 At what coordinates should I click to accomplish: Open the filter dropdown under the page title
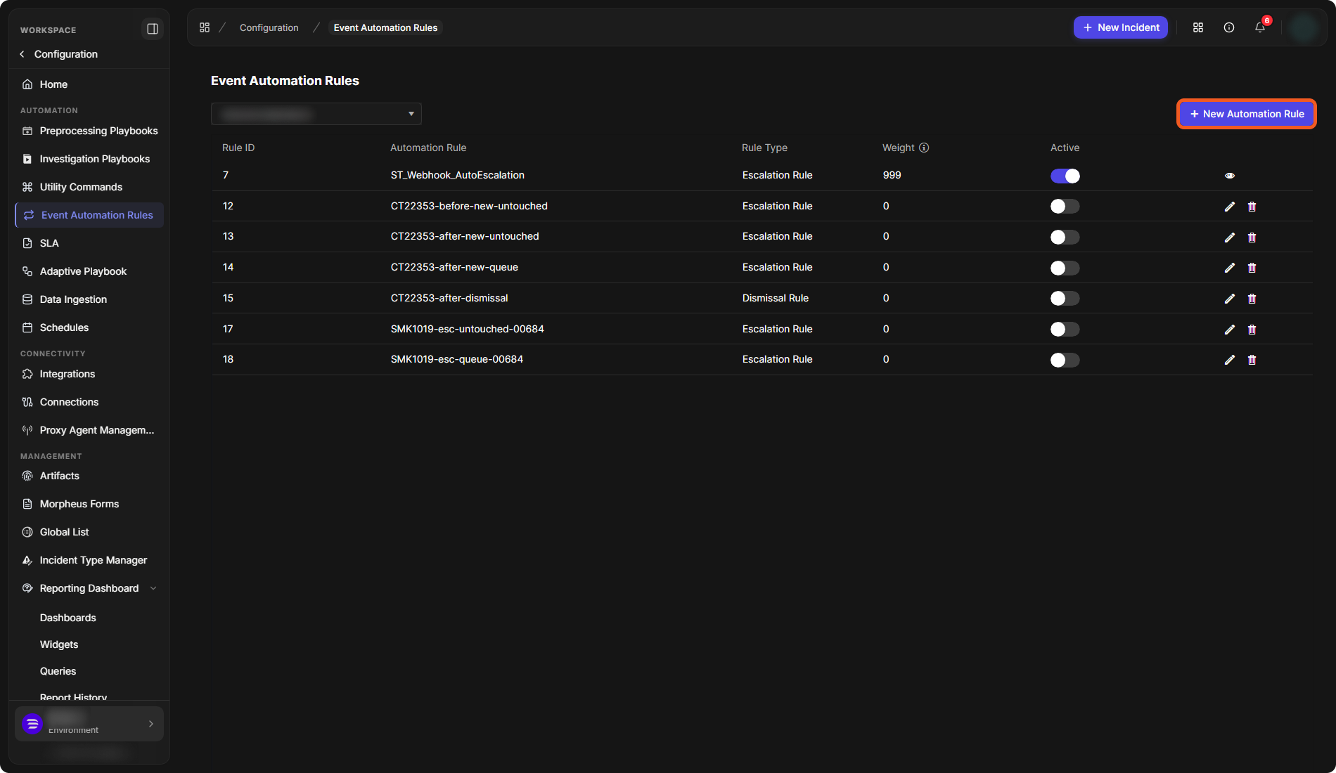pos(316,114)
